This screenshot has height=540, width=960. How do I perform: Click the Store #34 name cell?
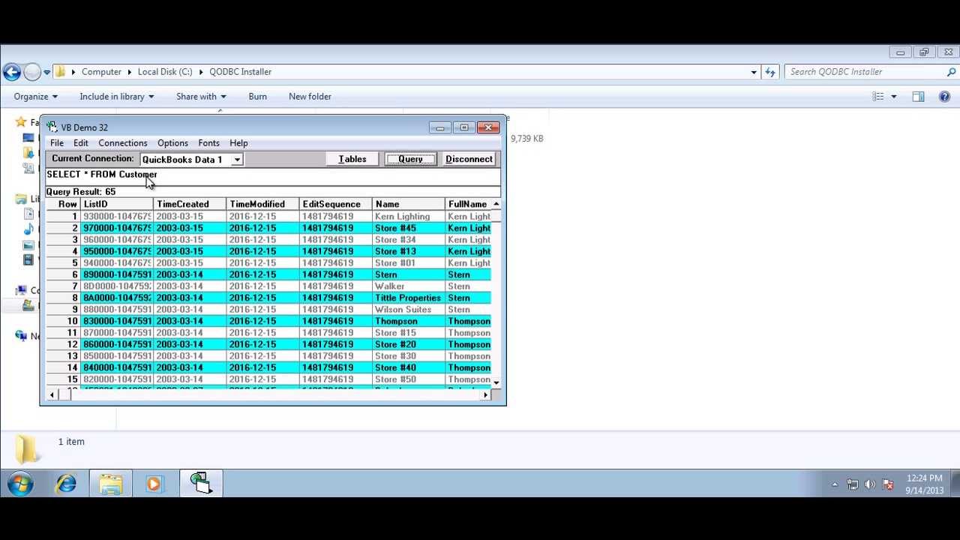tap(409, 240)
